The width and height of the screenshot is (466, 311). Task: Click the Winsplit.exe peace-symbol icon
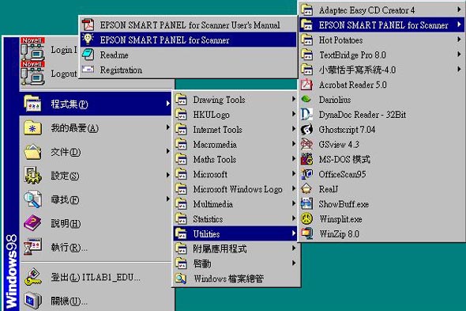[x=306, y=218]
